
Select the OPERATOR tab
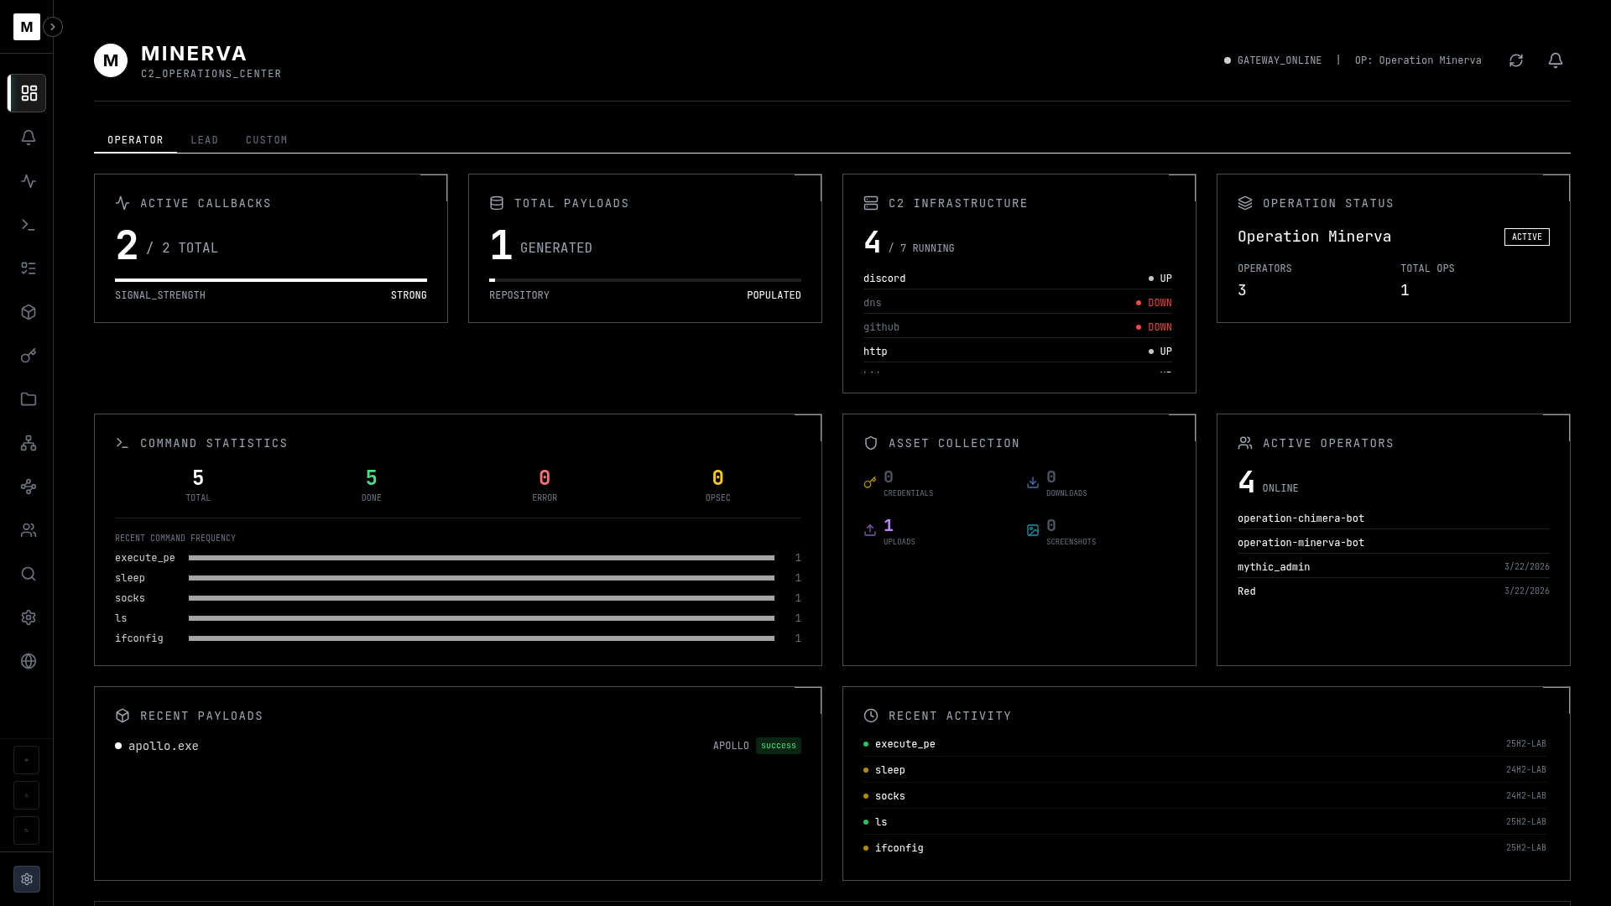tap(135, 140)
